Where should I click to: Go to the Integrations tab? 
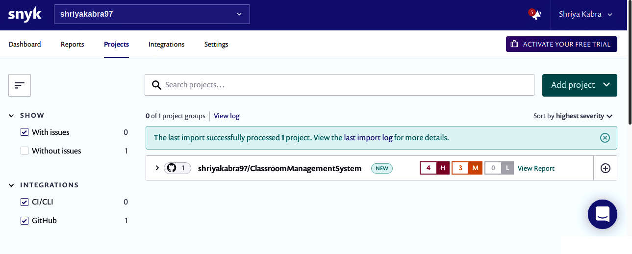(x=166, y=44)
